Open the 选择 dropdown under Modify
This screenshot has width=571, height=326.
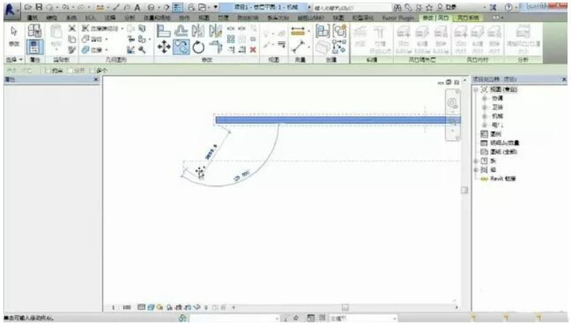(x=12, y=61)
